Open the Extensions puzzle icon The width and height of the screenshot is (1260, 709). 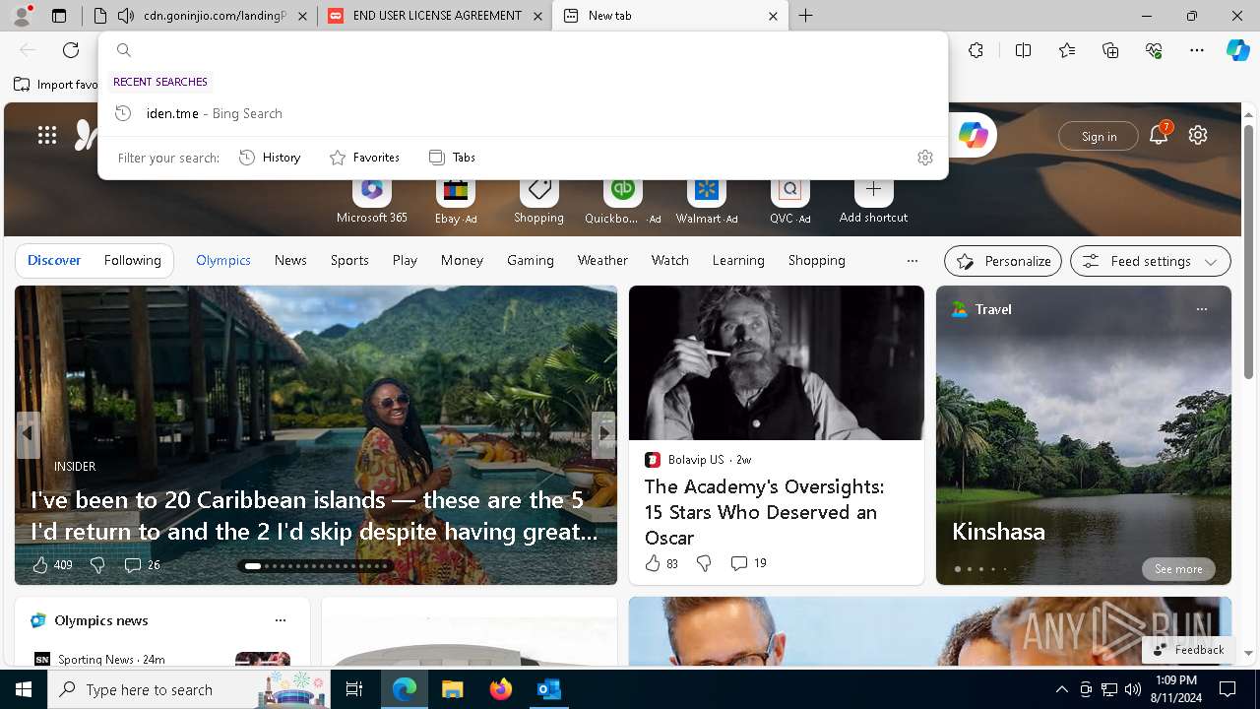[x=976, y=50]
